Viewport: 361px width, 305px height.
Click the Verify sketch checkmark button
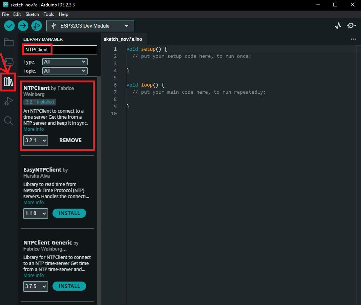[9, 26]
